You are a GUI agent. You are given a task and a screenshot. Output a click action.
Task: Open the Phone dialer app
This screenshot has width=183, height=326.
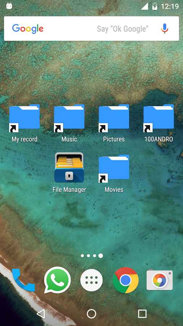click(x=23, y=280)
